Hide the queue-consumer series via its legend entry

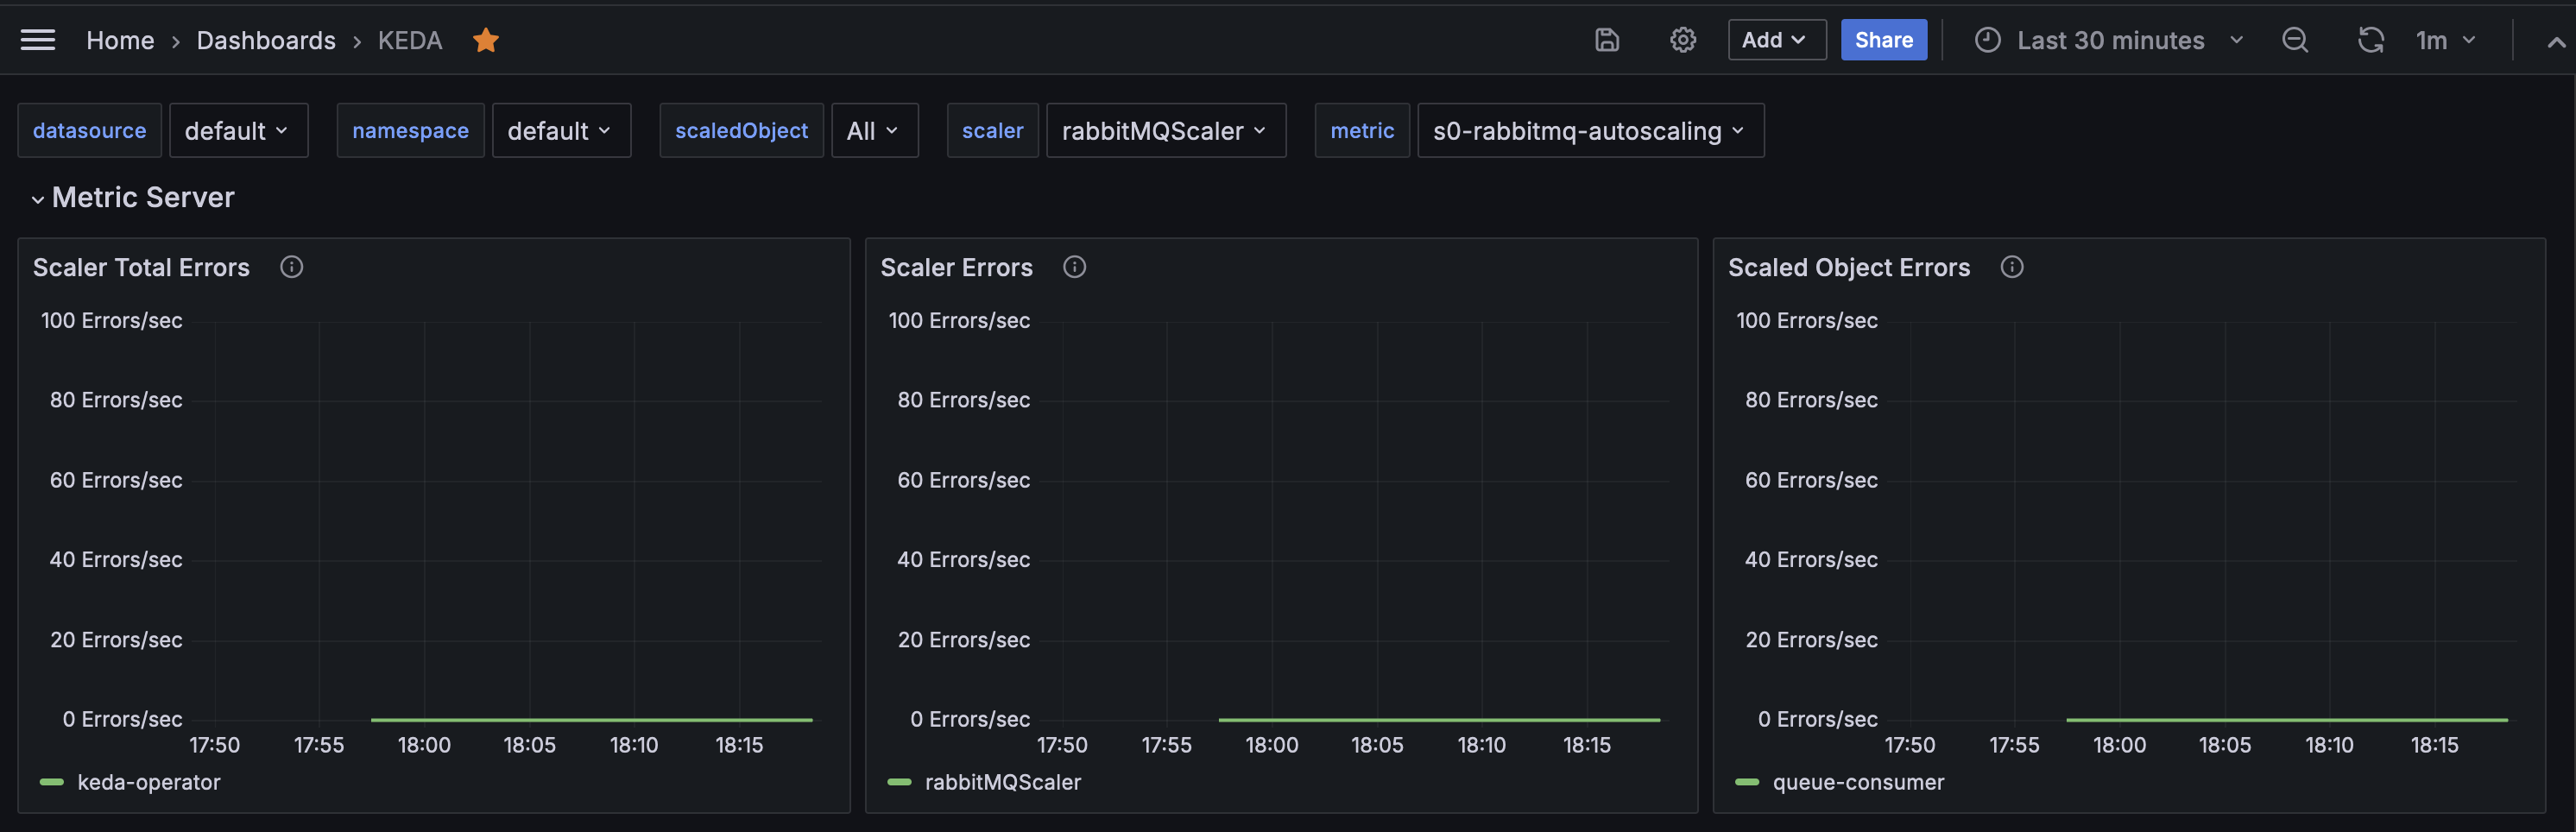pos(1857,782)
